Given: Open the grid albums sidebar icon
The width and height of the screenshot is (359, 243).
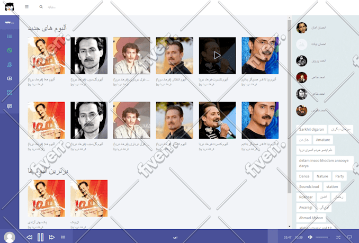Looking at the screenshot, I should tap(10, 93).
